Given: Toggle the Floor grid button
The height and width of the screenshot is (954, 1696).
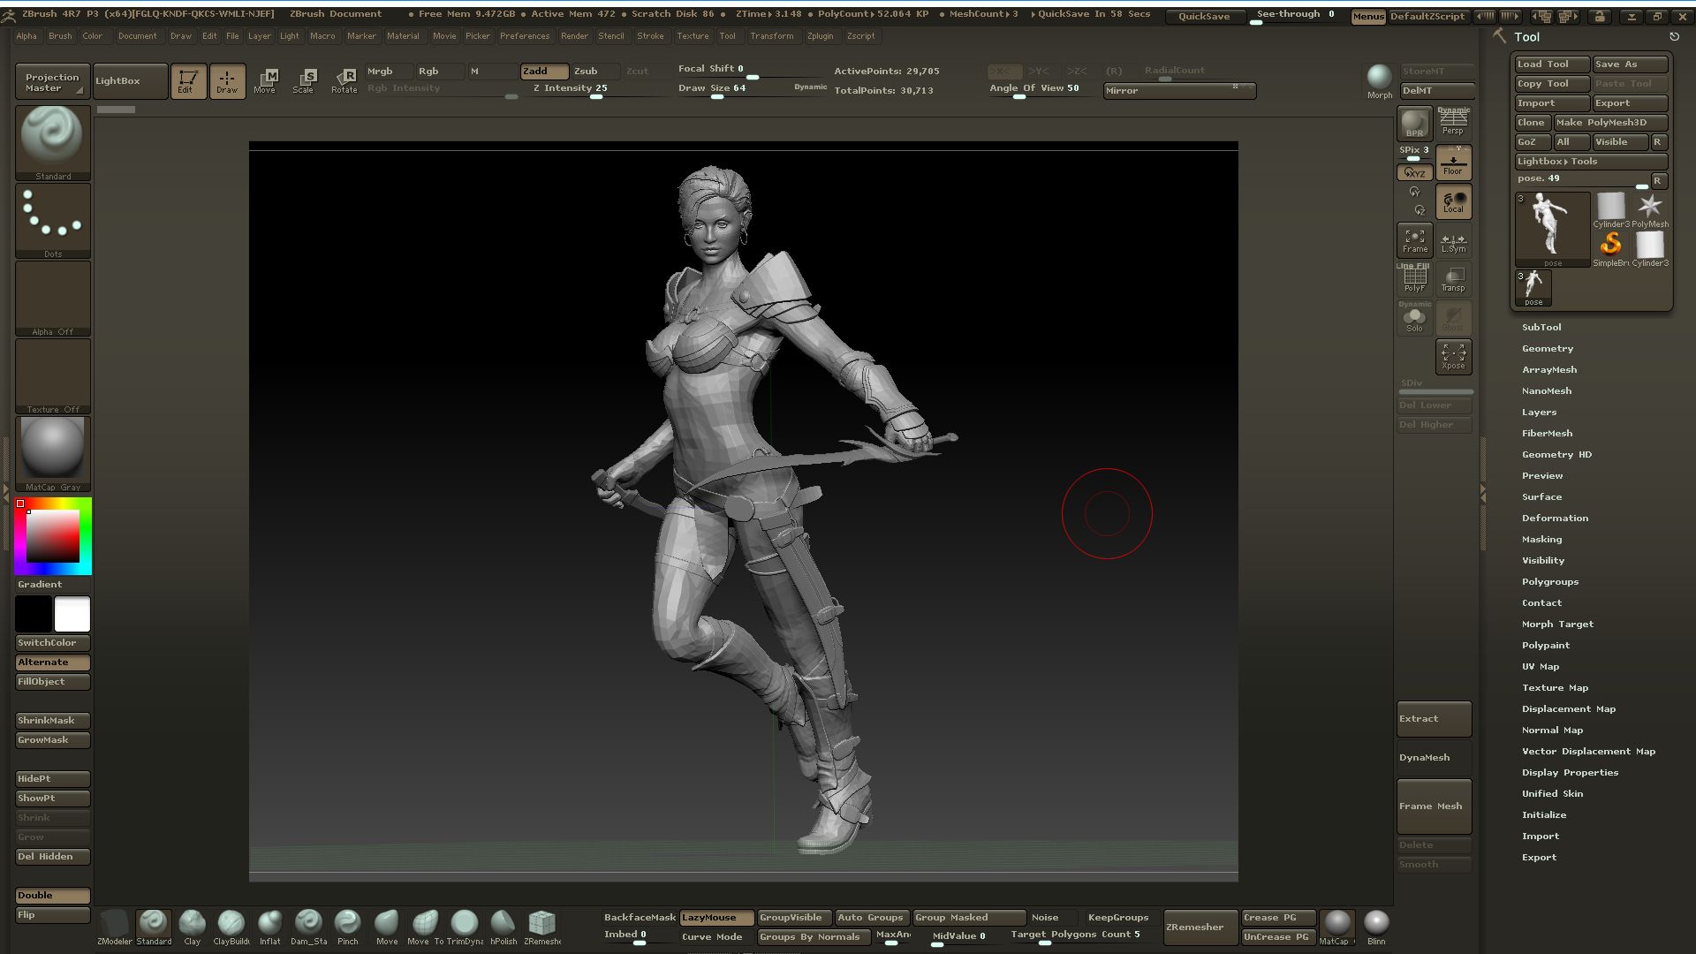Looking at the screenshot, I should tap(1453, 163).
